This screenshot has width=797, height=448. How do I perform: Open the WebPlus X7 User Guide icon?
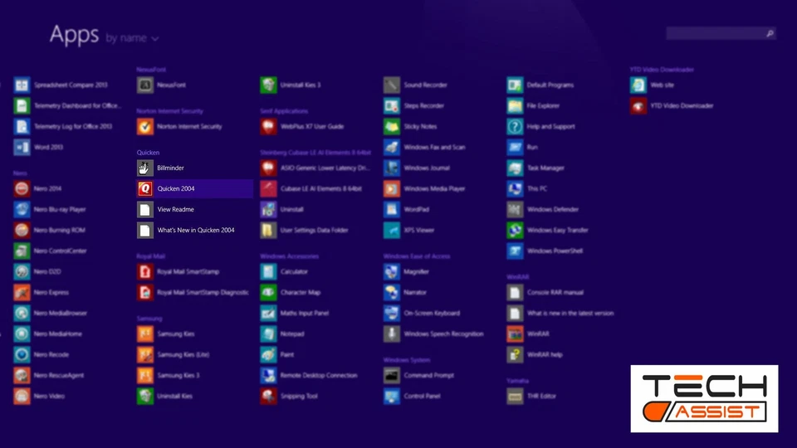pos(268,126)
